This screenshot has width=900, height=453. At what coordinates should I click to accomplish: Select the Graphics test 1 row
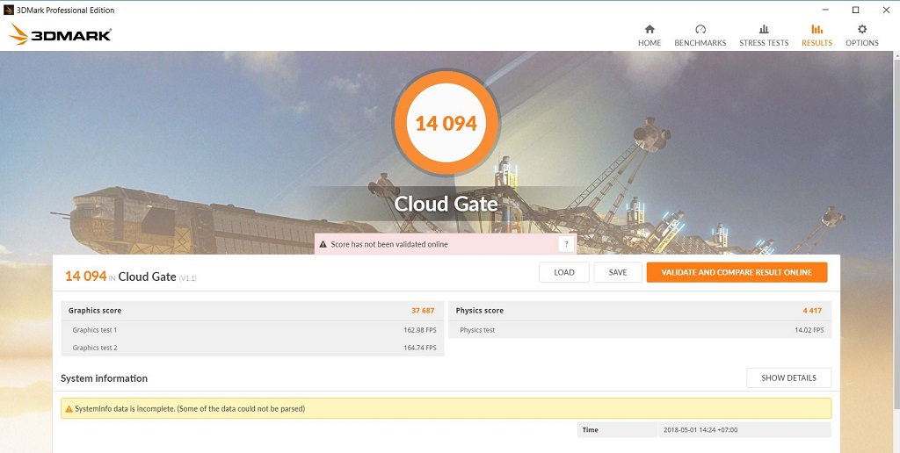(x=252, y=330)
